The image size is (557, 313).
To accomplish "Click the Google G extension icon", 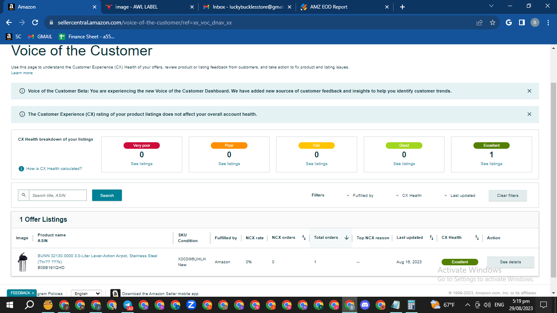I will 508,23.
